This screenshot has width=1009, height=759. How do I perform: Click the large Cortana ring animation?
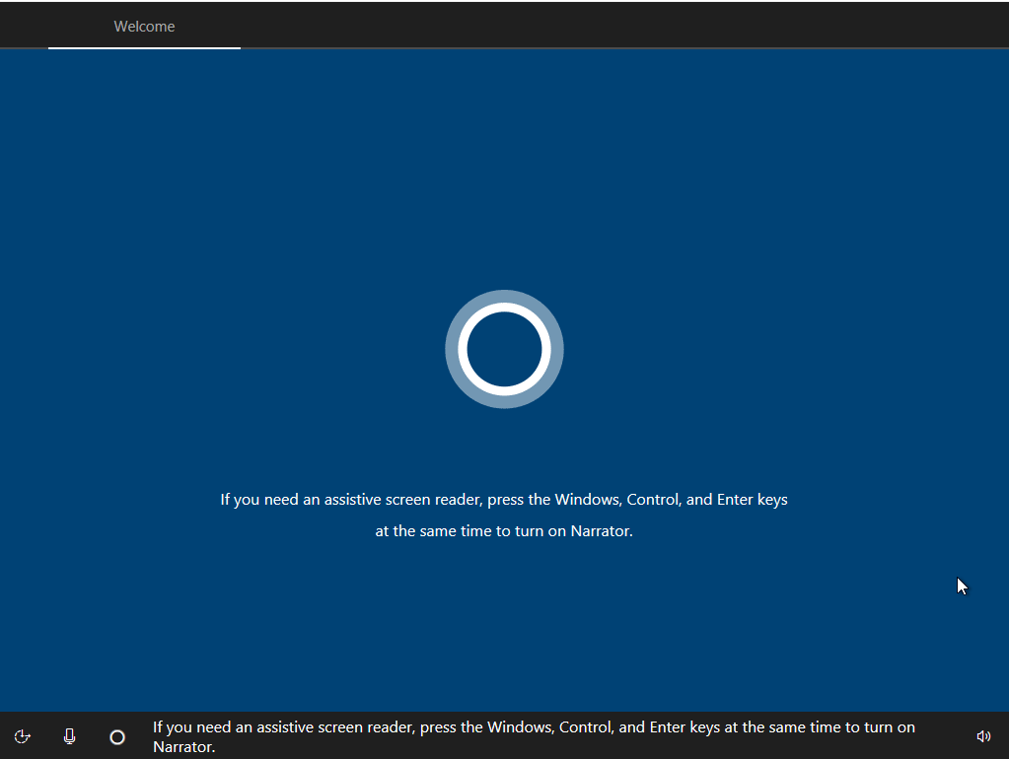coord(505,349)
